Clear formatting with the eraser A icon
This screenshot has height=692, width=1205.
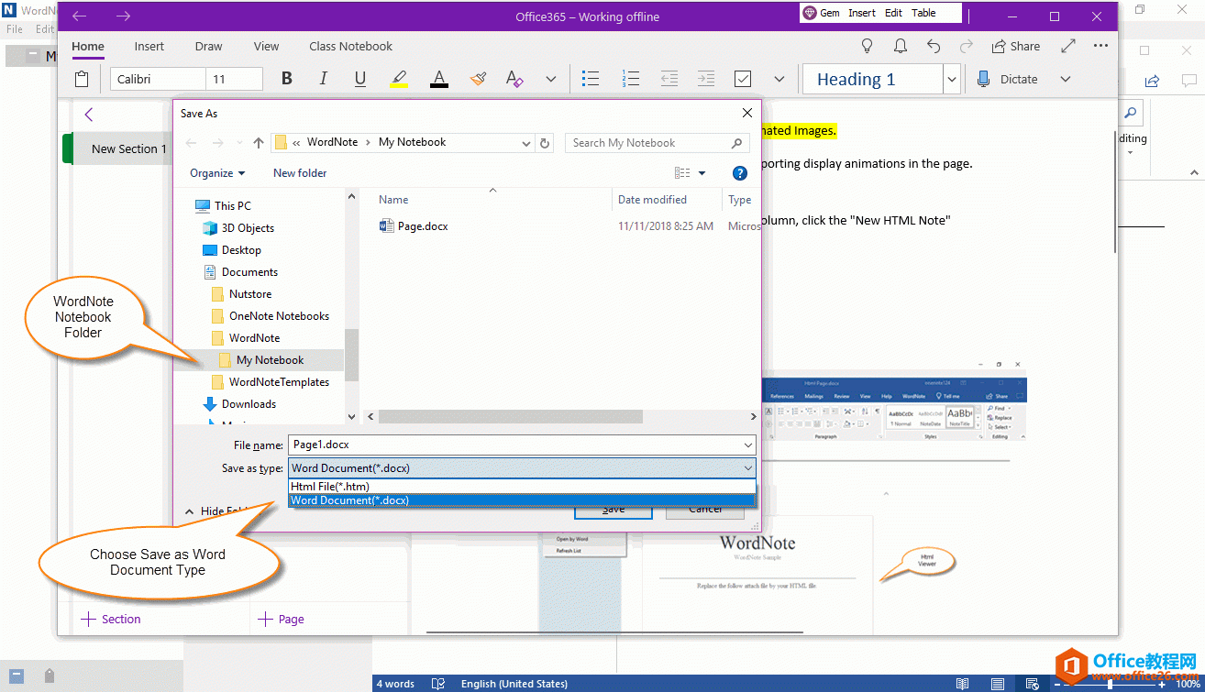(x=514, y=79)
